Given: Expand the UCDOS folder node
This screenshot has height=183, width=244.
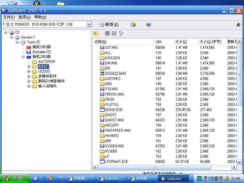Looking at the screenshot, I should [x=29, y=71].
